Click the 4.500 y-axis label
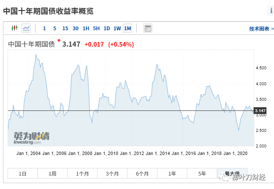The height and width of the screenshot is (189, 274). pyautogui.click(x=261, y=68)
